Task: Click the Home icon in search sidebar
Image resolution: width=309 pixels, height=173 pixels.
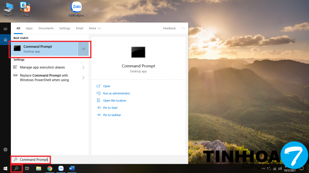Action: (5, 40)
